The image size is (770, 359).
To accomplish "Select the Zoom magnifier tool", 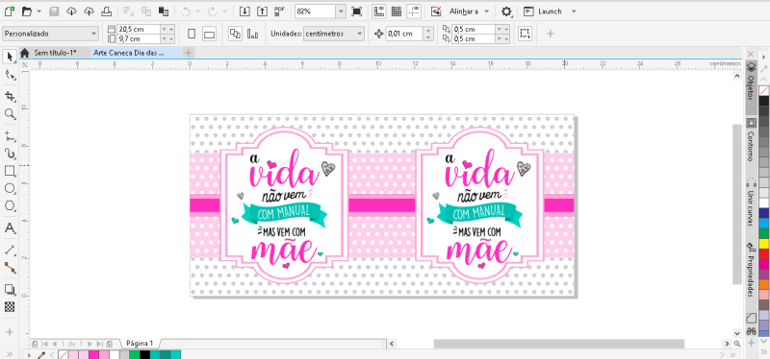I will [x=10, y=114].
